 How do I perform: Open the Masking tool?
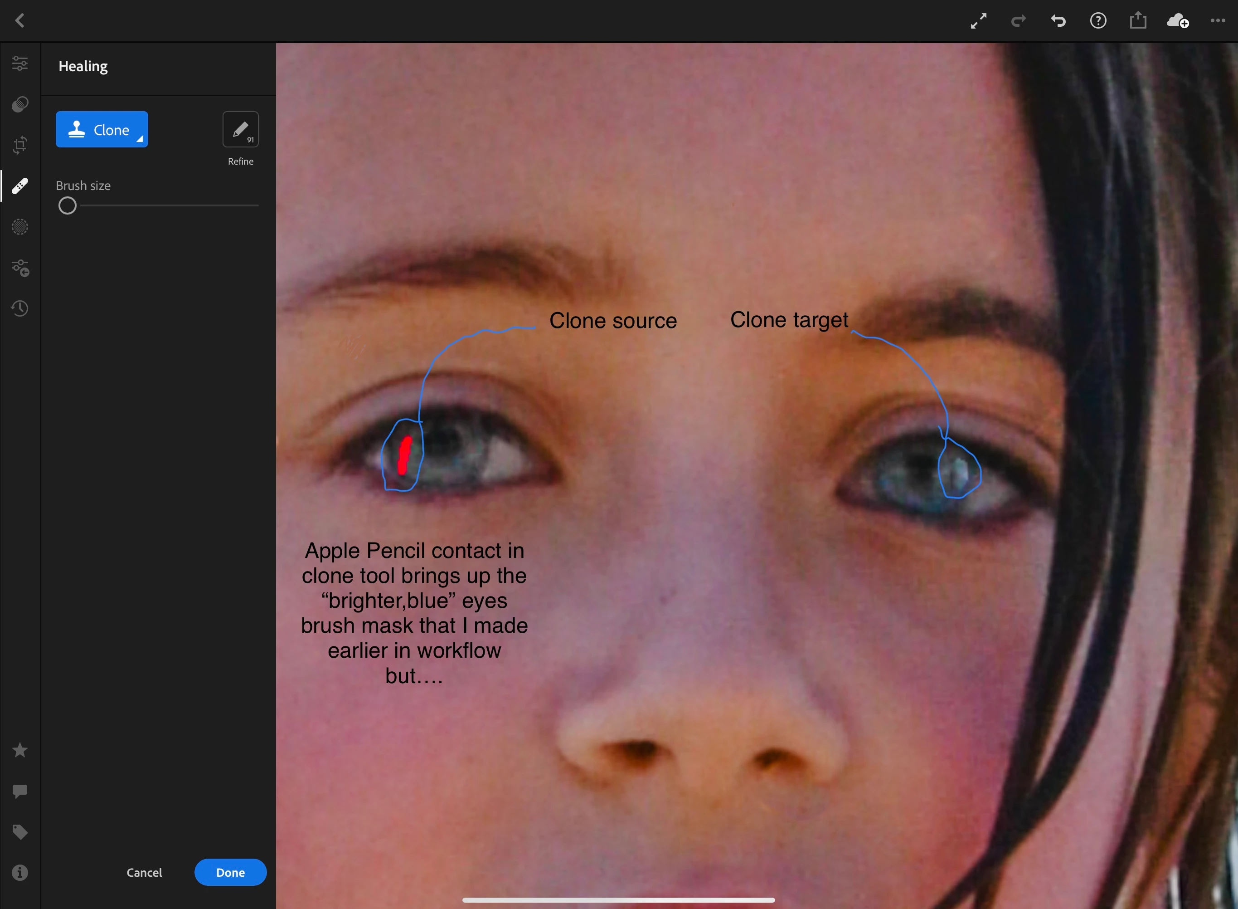[x=20, y=227]
